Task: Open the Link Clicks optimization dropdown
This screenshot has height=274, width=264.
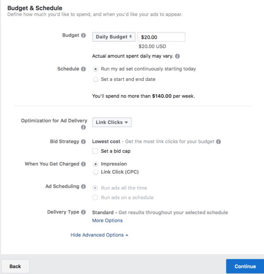Action: (112, 122)
